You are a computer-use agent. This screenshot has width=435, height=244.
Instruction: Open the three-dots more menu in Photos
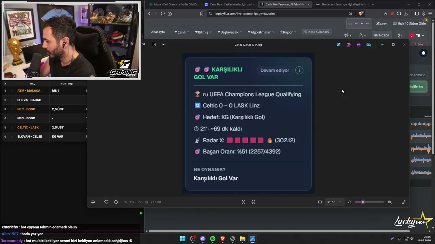pyautogui.click(x=163, y=44)
